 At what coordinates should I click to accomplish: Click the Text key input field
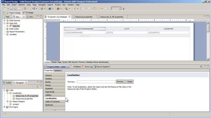96,82
